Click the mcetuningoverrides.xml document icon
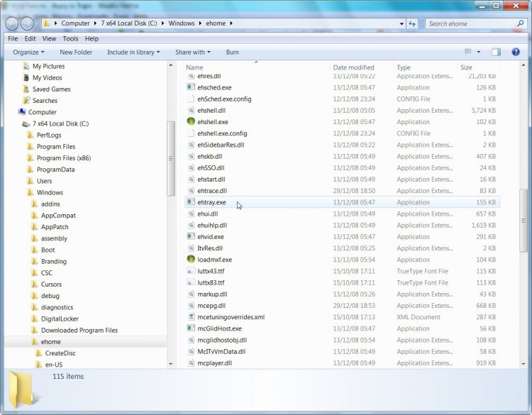Image resolution: width=532 pixels, height=415 pixels. pyautogui.click(x=191, y=316)
